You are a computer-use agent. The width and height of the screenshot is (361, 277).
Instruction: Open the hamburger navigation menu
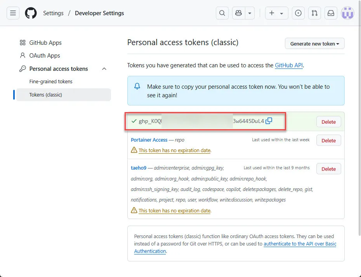click(13, 13)
